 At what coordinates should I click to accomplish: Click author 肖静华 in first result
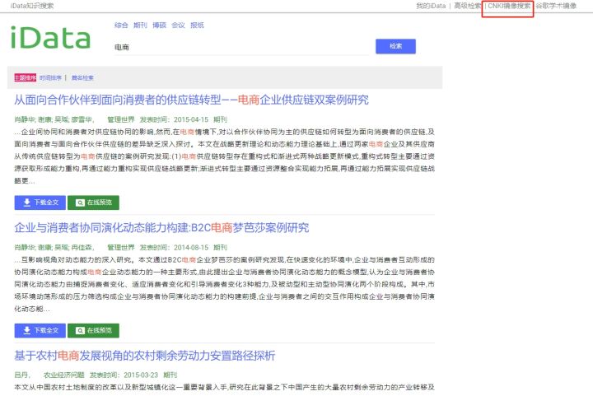point(25,119)
